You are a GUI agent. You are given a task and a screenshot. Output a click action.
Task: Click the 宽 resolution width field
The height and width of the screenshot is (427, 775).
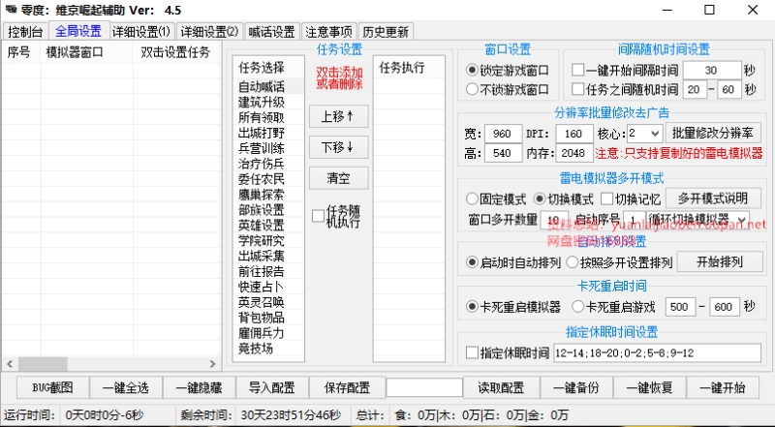coord(503,134)
